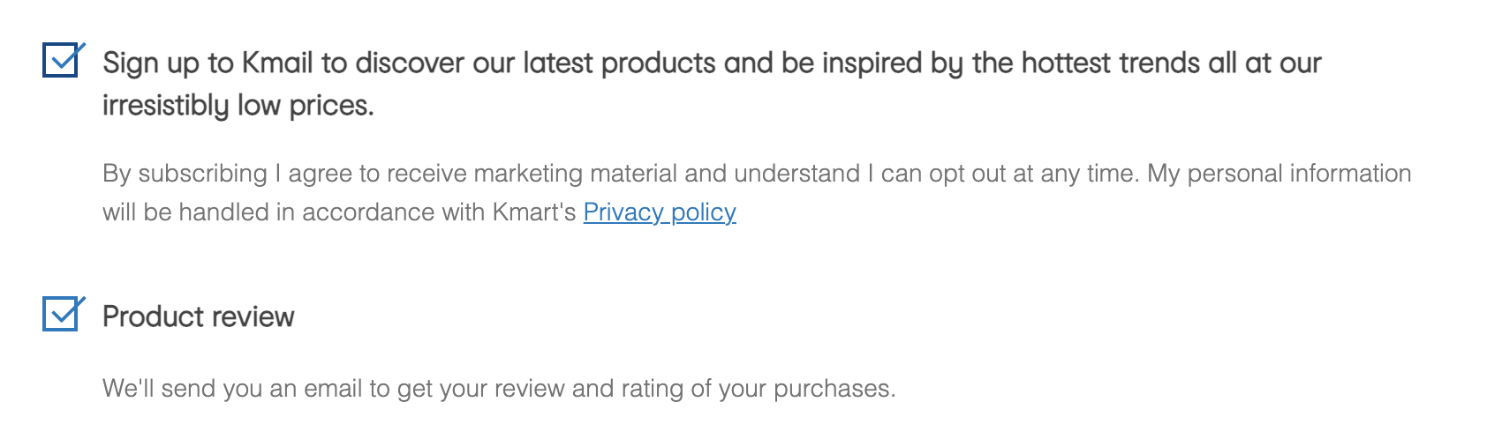This screenshot has width=1487, height=439.
Task: Click the word 'Kmail' in the heading
Action: click(277, 63)
